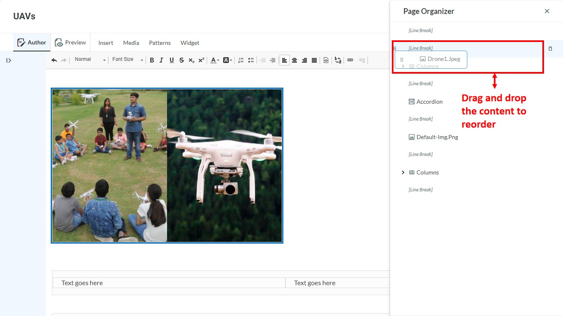Screen dimensions: 563x316
Task: Center align the text
Action: (294, 60)
